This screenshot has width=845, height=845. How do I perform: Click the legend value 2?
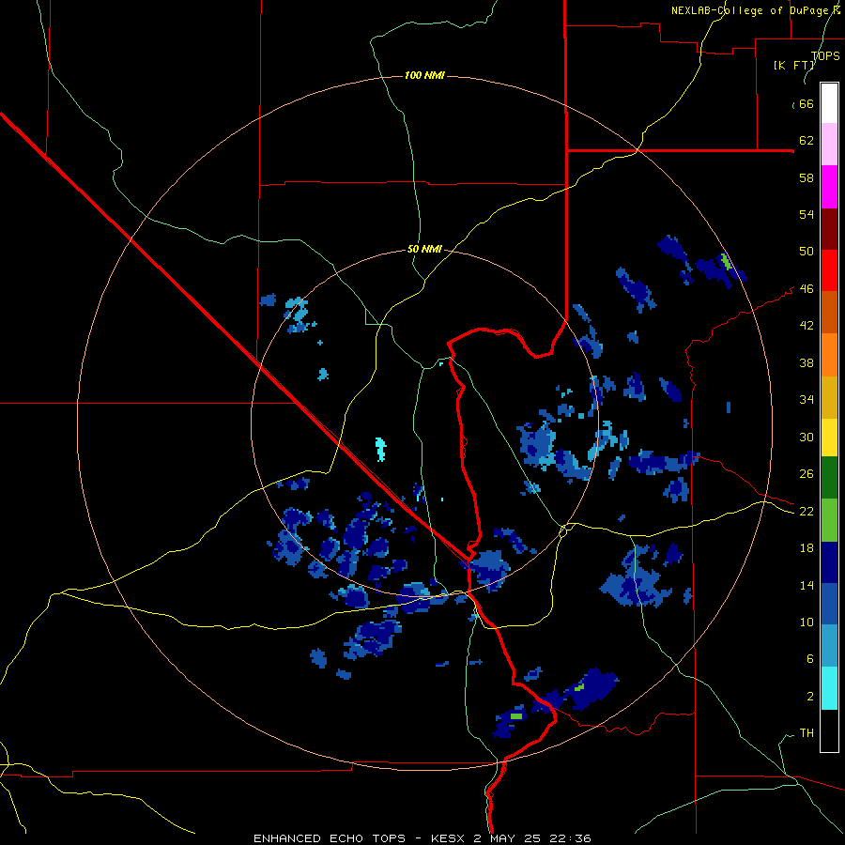[x=810, y=697]
